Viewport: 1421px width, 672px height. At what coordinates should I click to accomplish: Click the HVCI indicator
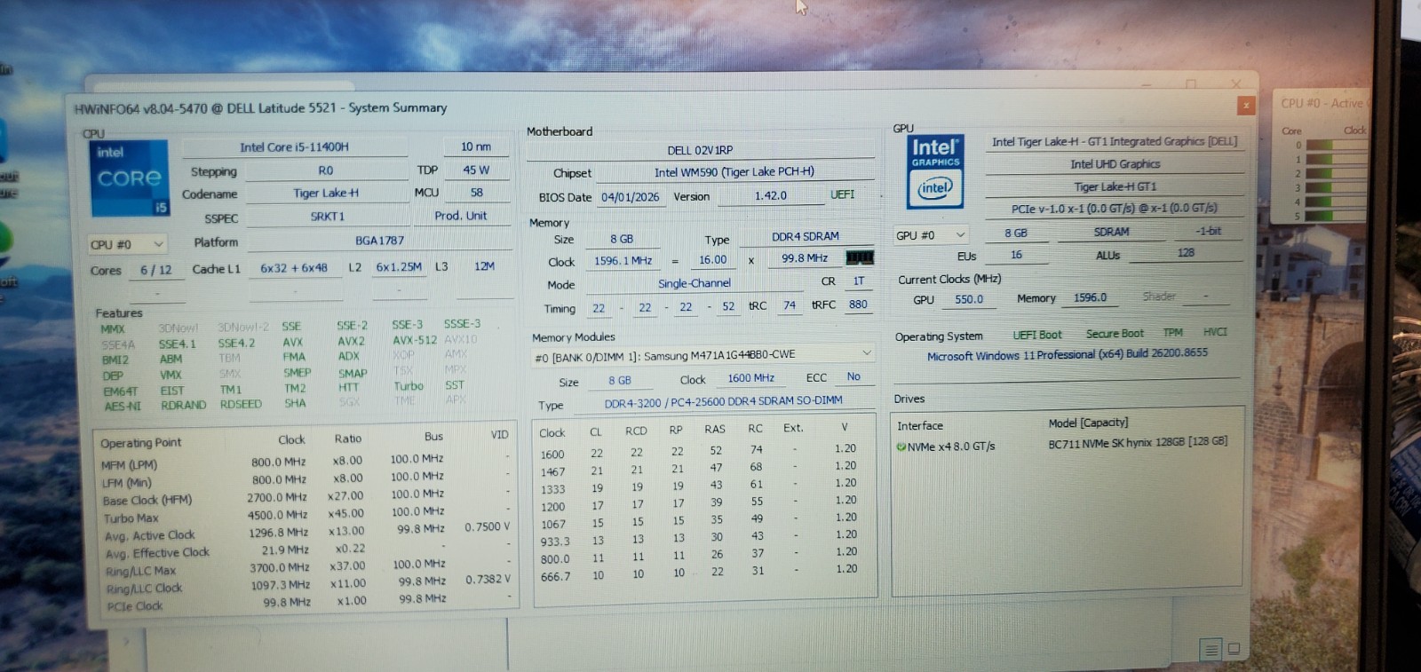(x=1214, y=331)
